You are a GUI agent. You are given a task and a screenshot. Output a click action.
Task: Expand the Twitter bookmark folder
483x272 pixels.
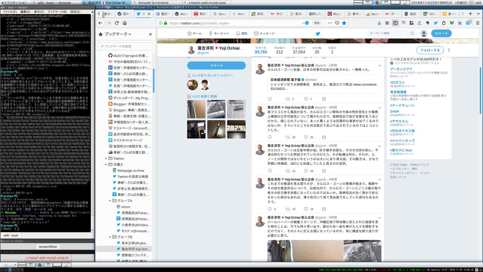point(106,158)
